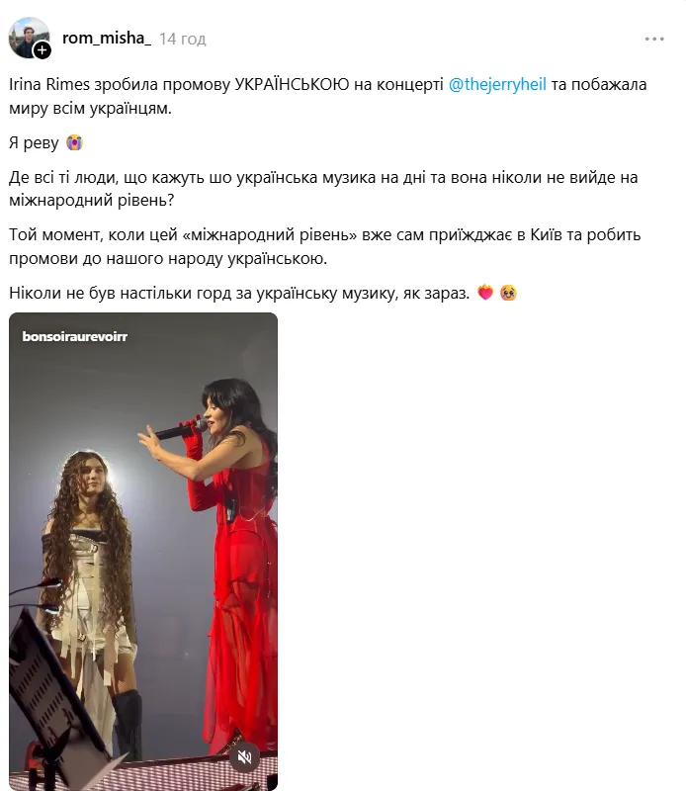The image size is (686, 791).
Task: Click the "Той момент, коли цей" paragraph
Action: coord(325,246)
